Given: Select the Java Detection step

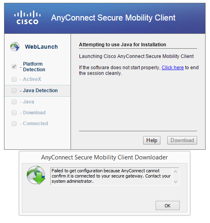Looking at the screenshot, I should point(37,91).
